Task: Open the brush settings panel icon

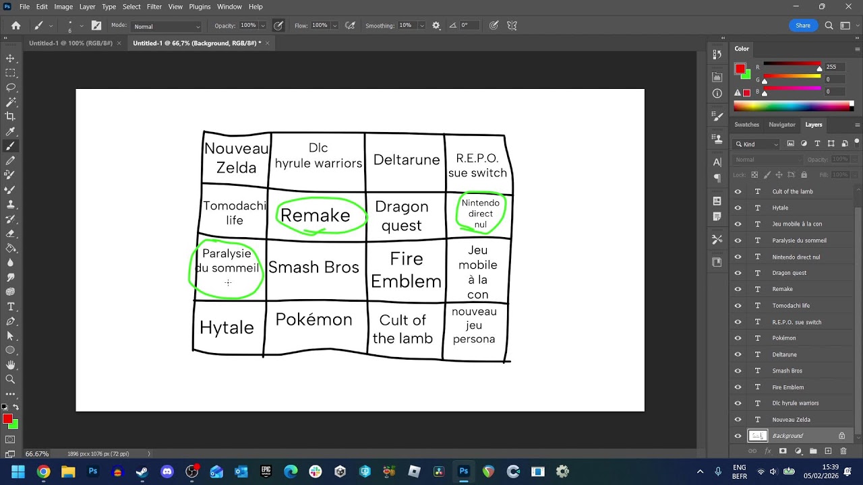Action: (96, 26)
